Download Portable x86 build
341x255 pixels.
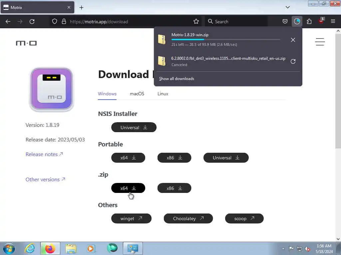[174, 158]
